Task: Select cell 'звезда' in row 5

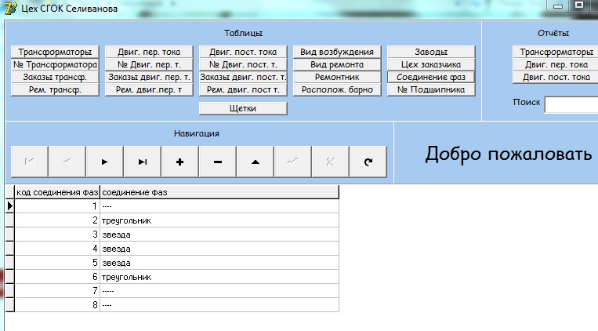Action: (219, 263)
